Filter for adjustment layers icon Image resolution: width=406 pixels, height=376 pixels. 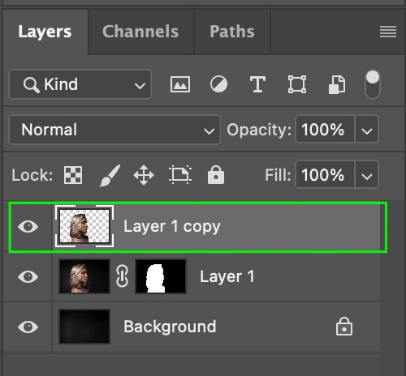click(x=218, y=84)
